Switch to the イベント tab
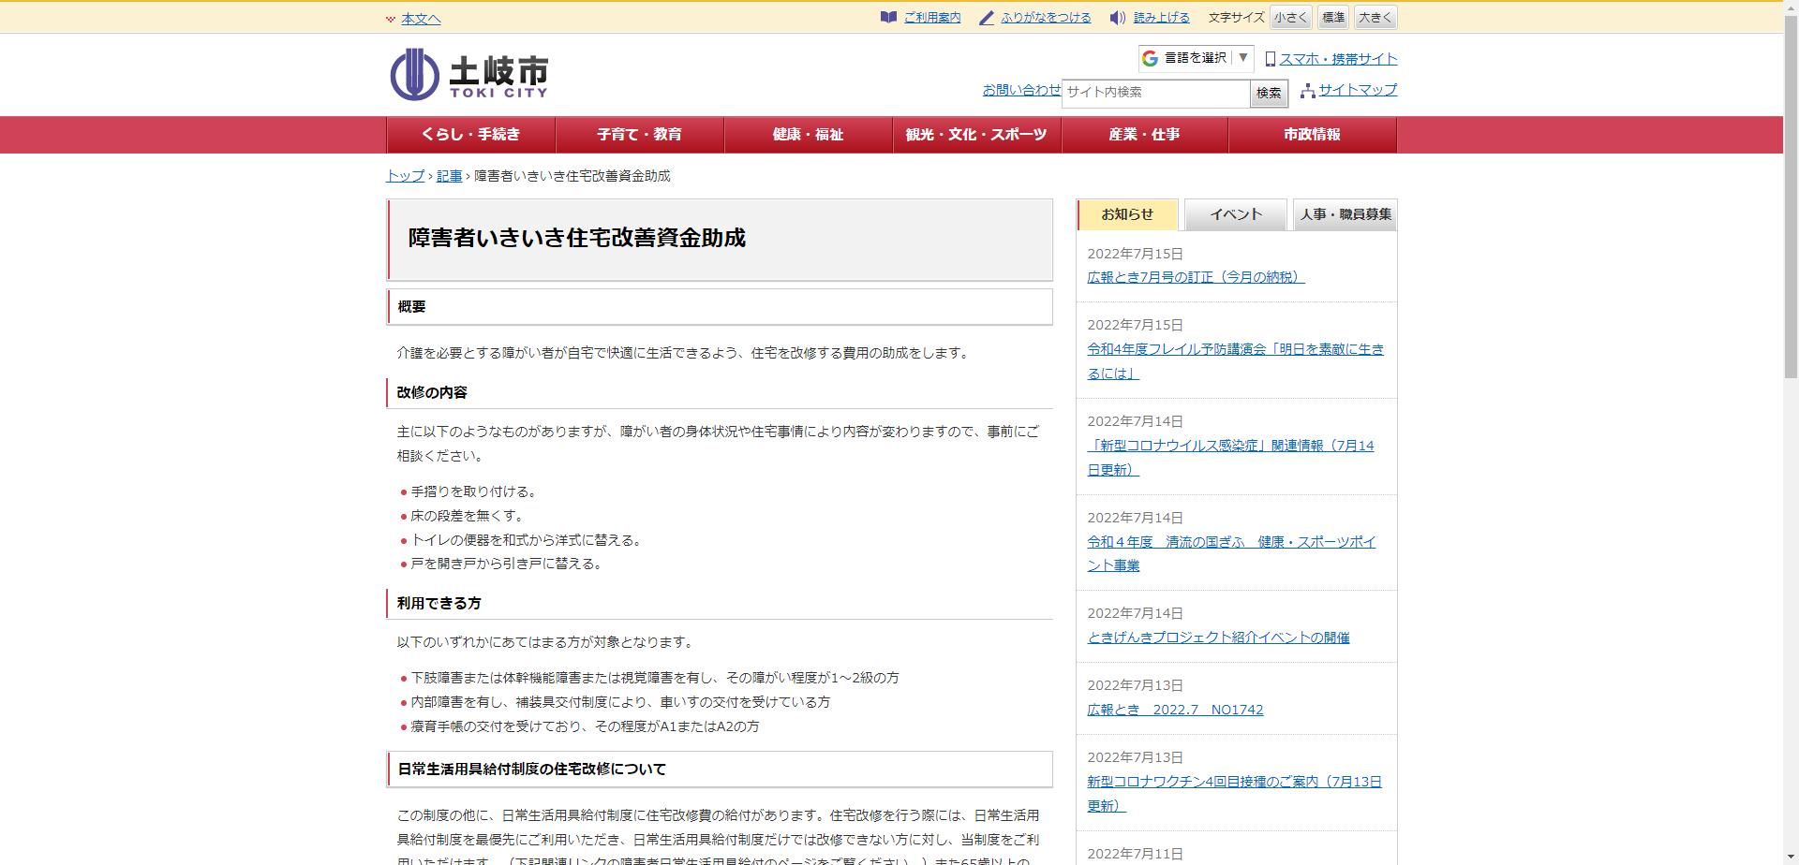Image resolution: width=1799 pixels, height=865 pixels. 1236,214
